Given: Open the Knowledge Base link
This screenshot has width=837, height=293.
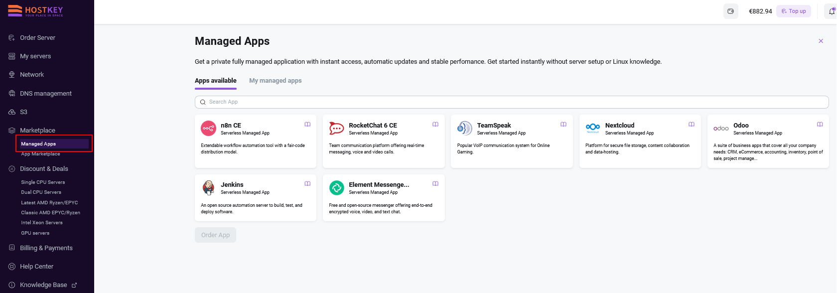Looking at the screenshot, I should [x=43, y=285].
